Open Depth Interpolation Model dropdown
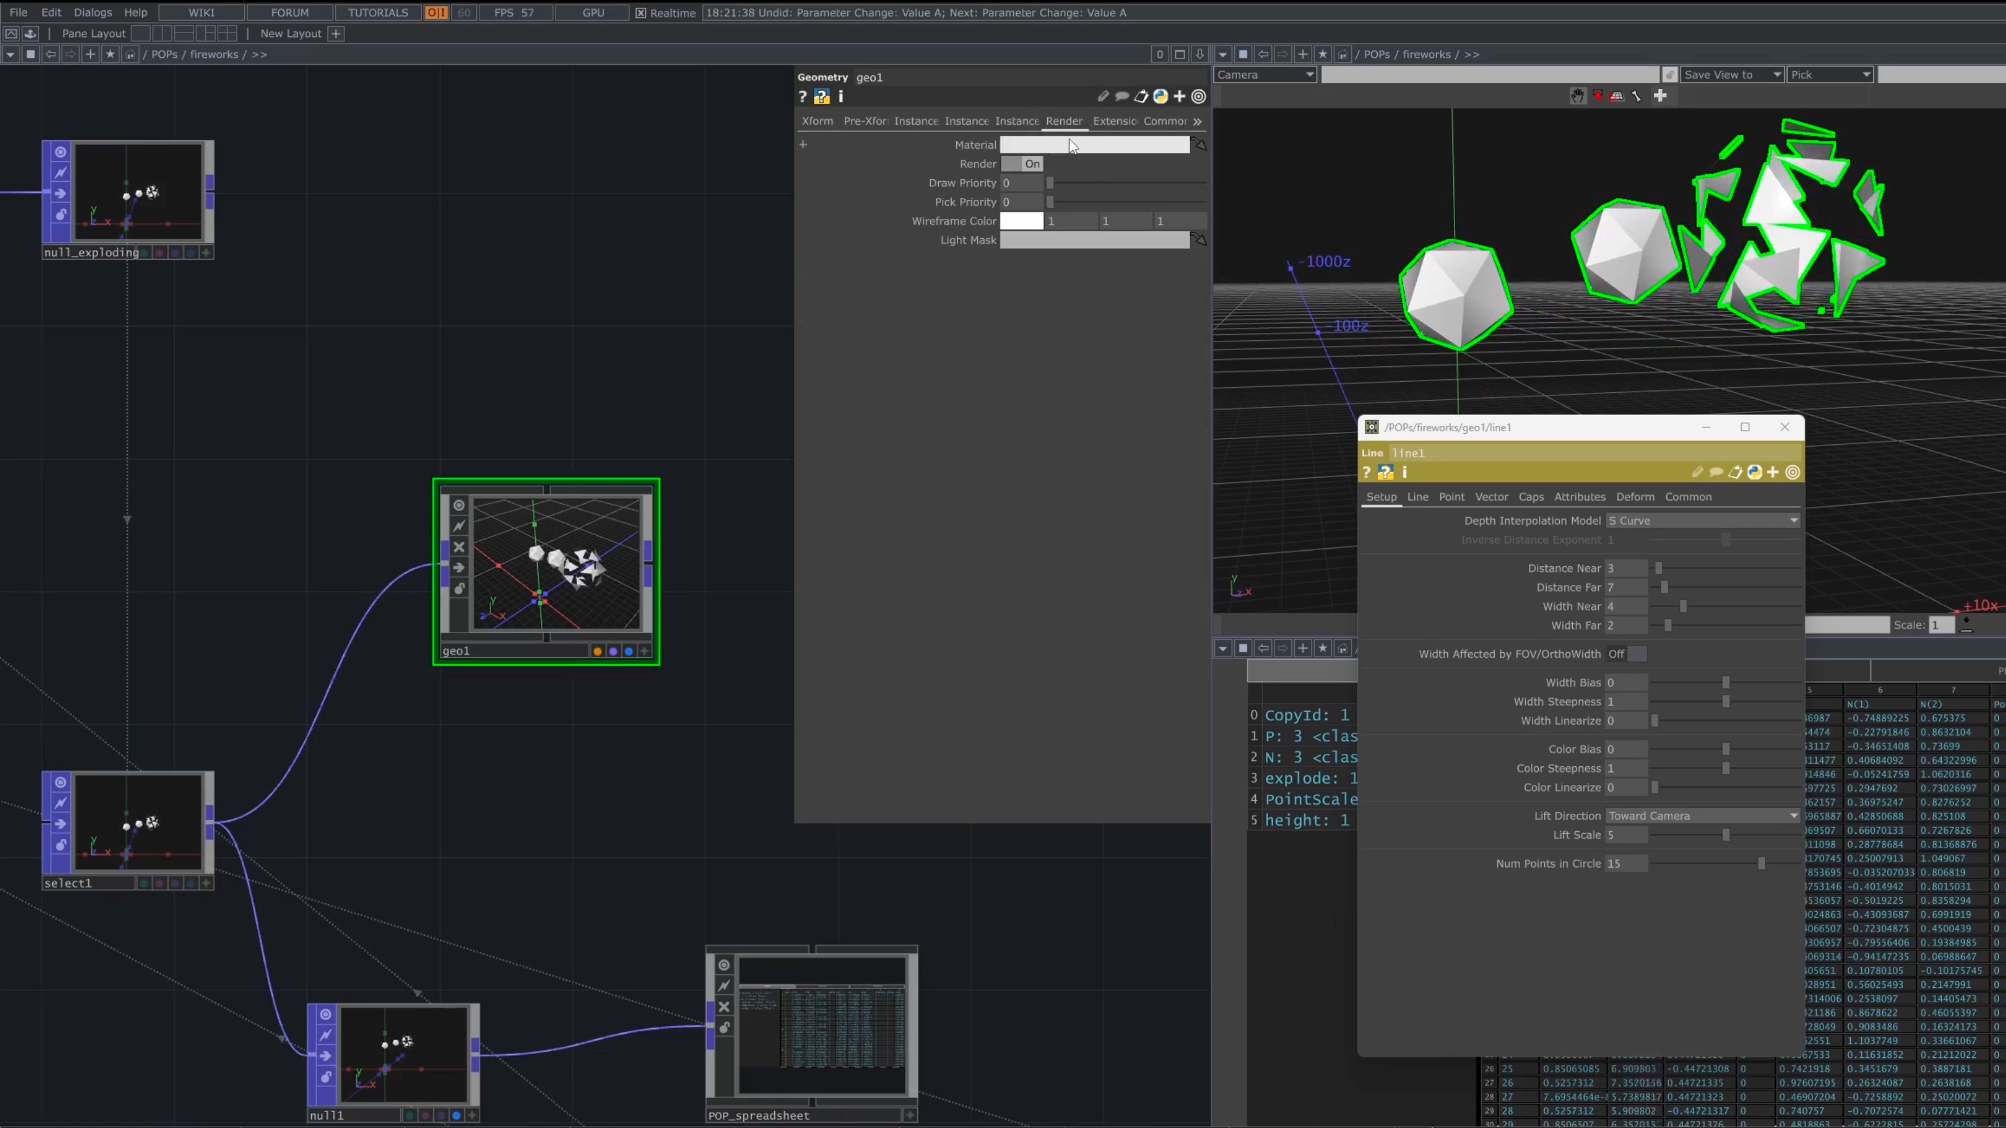The height and width of the screenshot is (1128, 2006). tap(1703, 521)
